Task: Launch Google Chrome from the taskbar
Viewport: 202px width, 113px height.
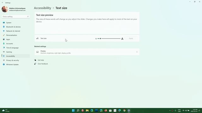Action: coord(124,110)
